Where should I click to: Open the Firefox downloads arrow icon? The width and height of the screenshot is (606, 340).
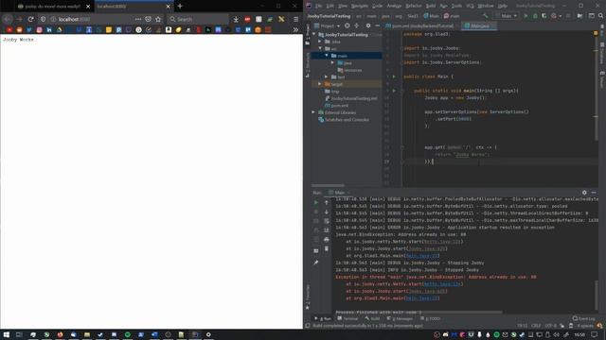(x=236, y=19)
